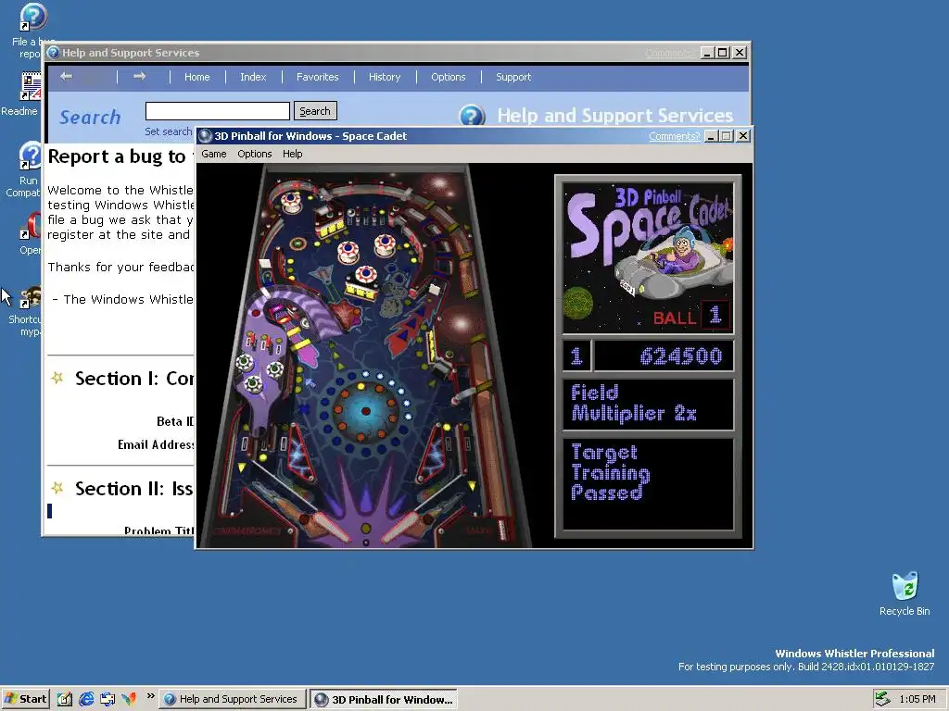This screenshot has height=711, width=949.
Task: Open the Help menu in 3D Pinball
Action: (x=292, y=154)
